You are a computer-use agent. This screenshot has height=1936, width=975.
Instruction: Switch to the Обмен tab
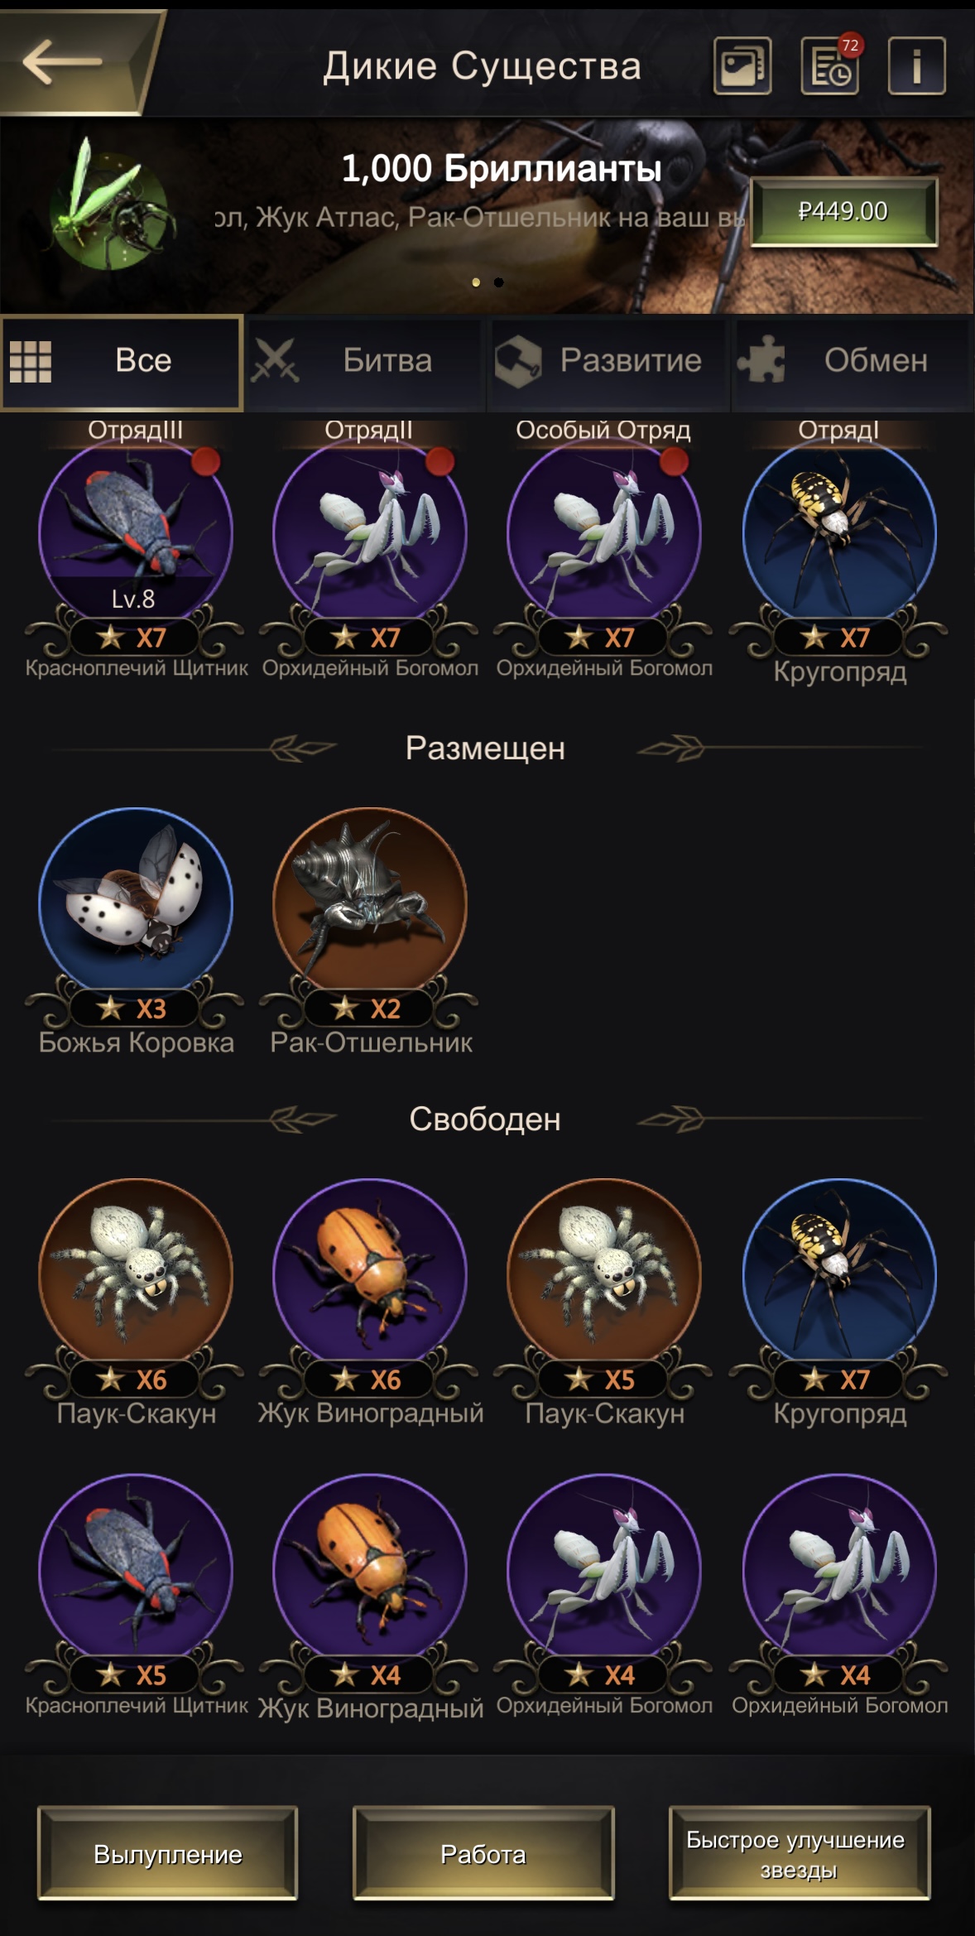tap(853, 362)
